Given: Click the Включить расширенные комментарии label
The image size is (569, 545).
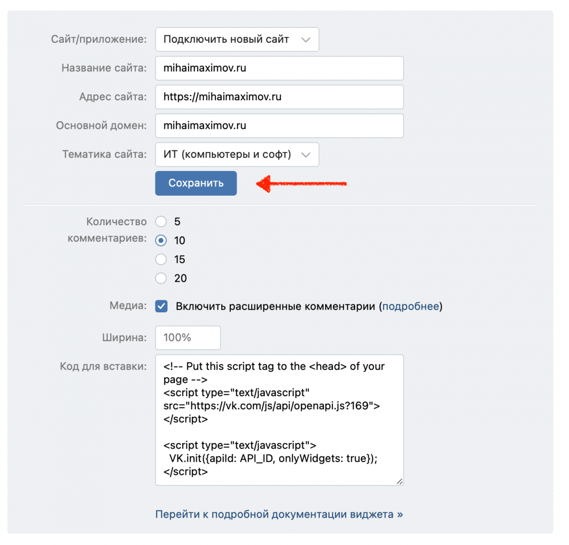Looking at the screenshot, I should click(x=275, y=307).
